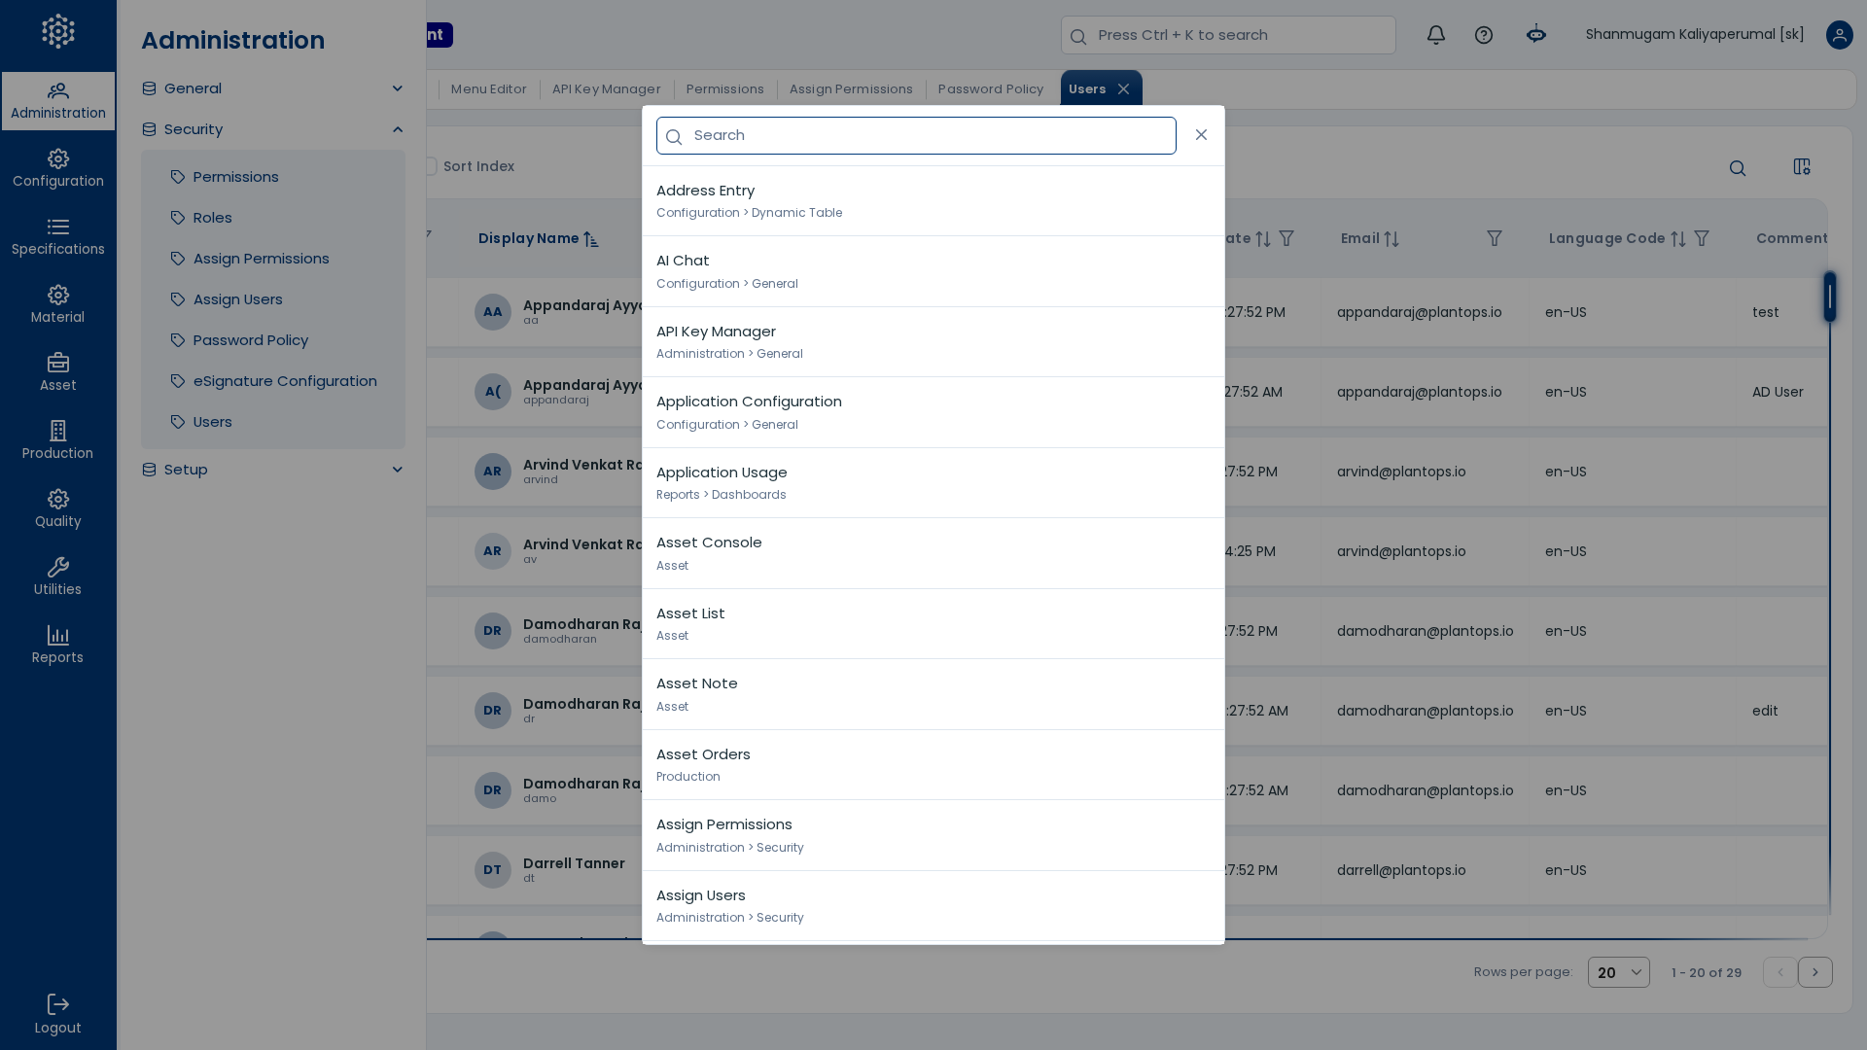This screenshot has height=1050, width=1867.
Task: Open the Utilities module in sidebar
Action: [x=58, y=577]
